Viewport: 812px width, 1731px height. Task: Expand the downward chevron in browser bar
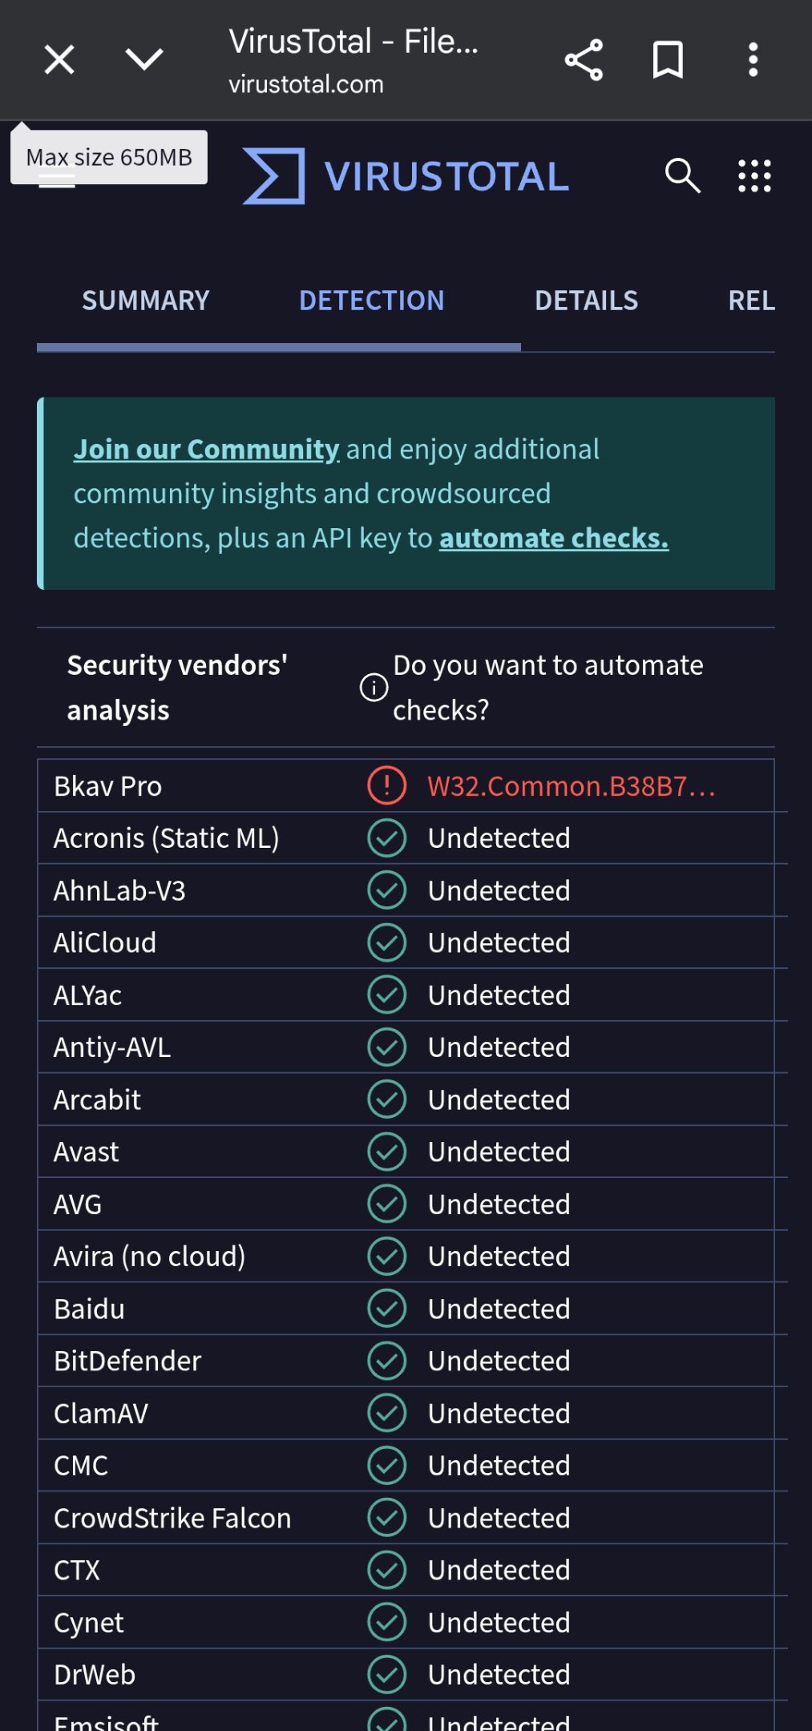pyautogui.click(x=144, y=59)
